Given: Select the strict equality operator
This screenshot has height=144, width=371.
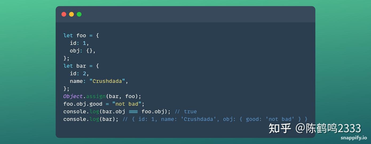Looking at the screenshot, I should click(133, 112).
